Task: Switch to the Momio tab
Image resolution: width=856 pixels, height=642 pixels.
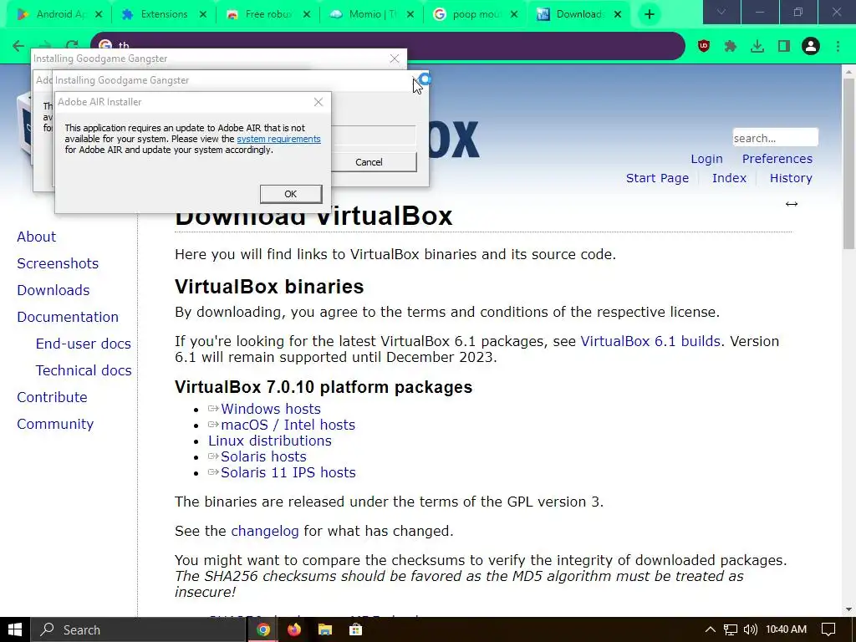Action: [x=371, y=14]
